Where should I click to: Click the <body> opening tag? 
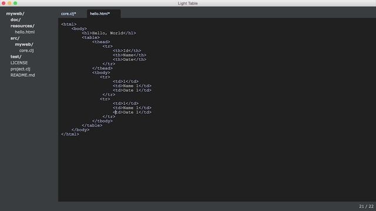point(79,29)
